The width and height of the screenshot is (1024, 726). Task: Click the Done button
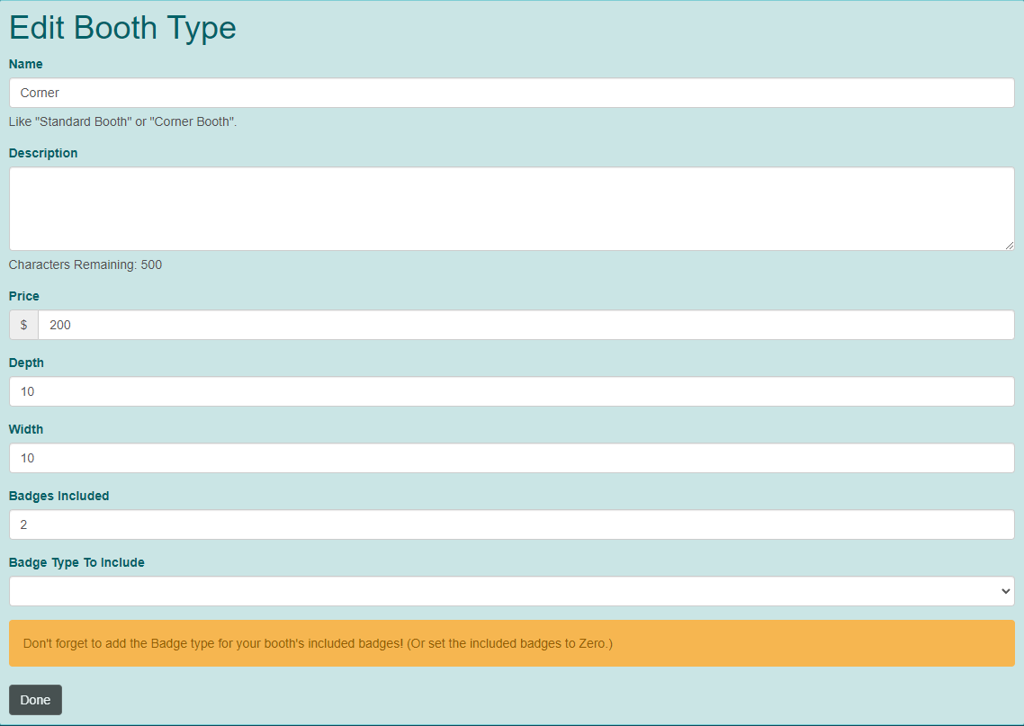[35, 700]
